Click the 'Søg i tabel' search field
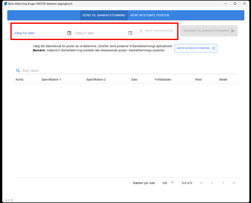Screen dimensions: 251x203 (130, 70)
